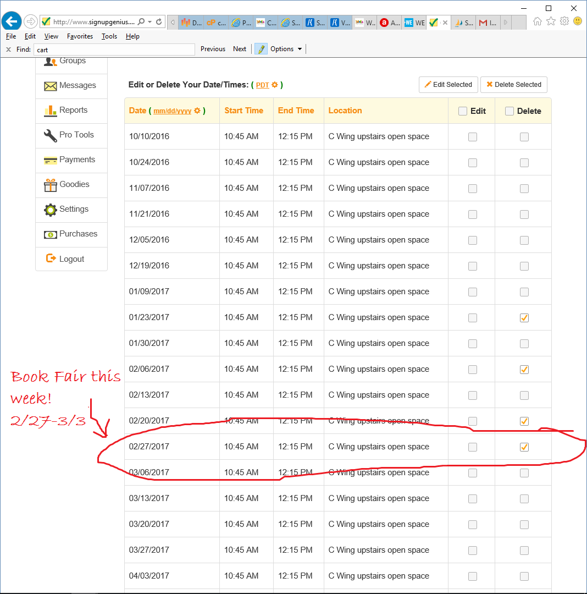Click the browser Forward arrow button
Viewport: 587px width, 594px height.
tap(30, 21)
